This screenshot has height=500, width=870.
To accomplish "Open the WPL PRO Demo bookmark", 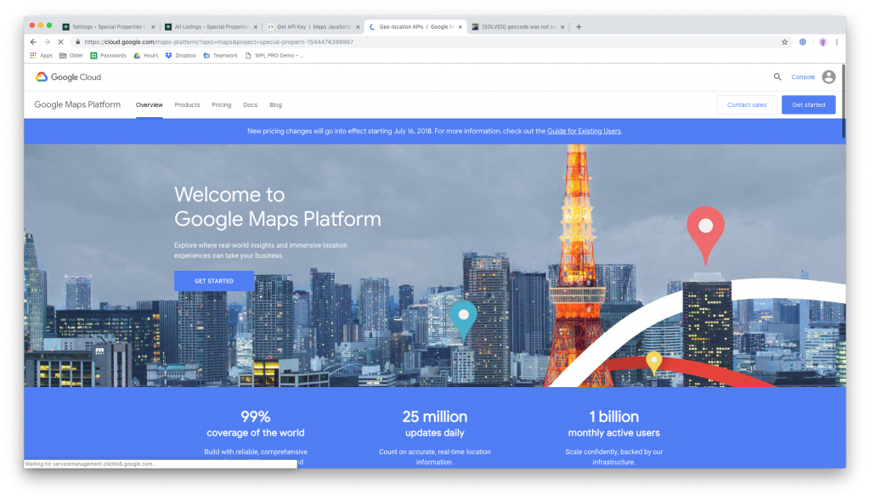I will [x=274, y=55].
